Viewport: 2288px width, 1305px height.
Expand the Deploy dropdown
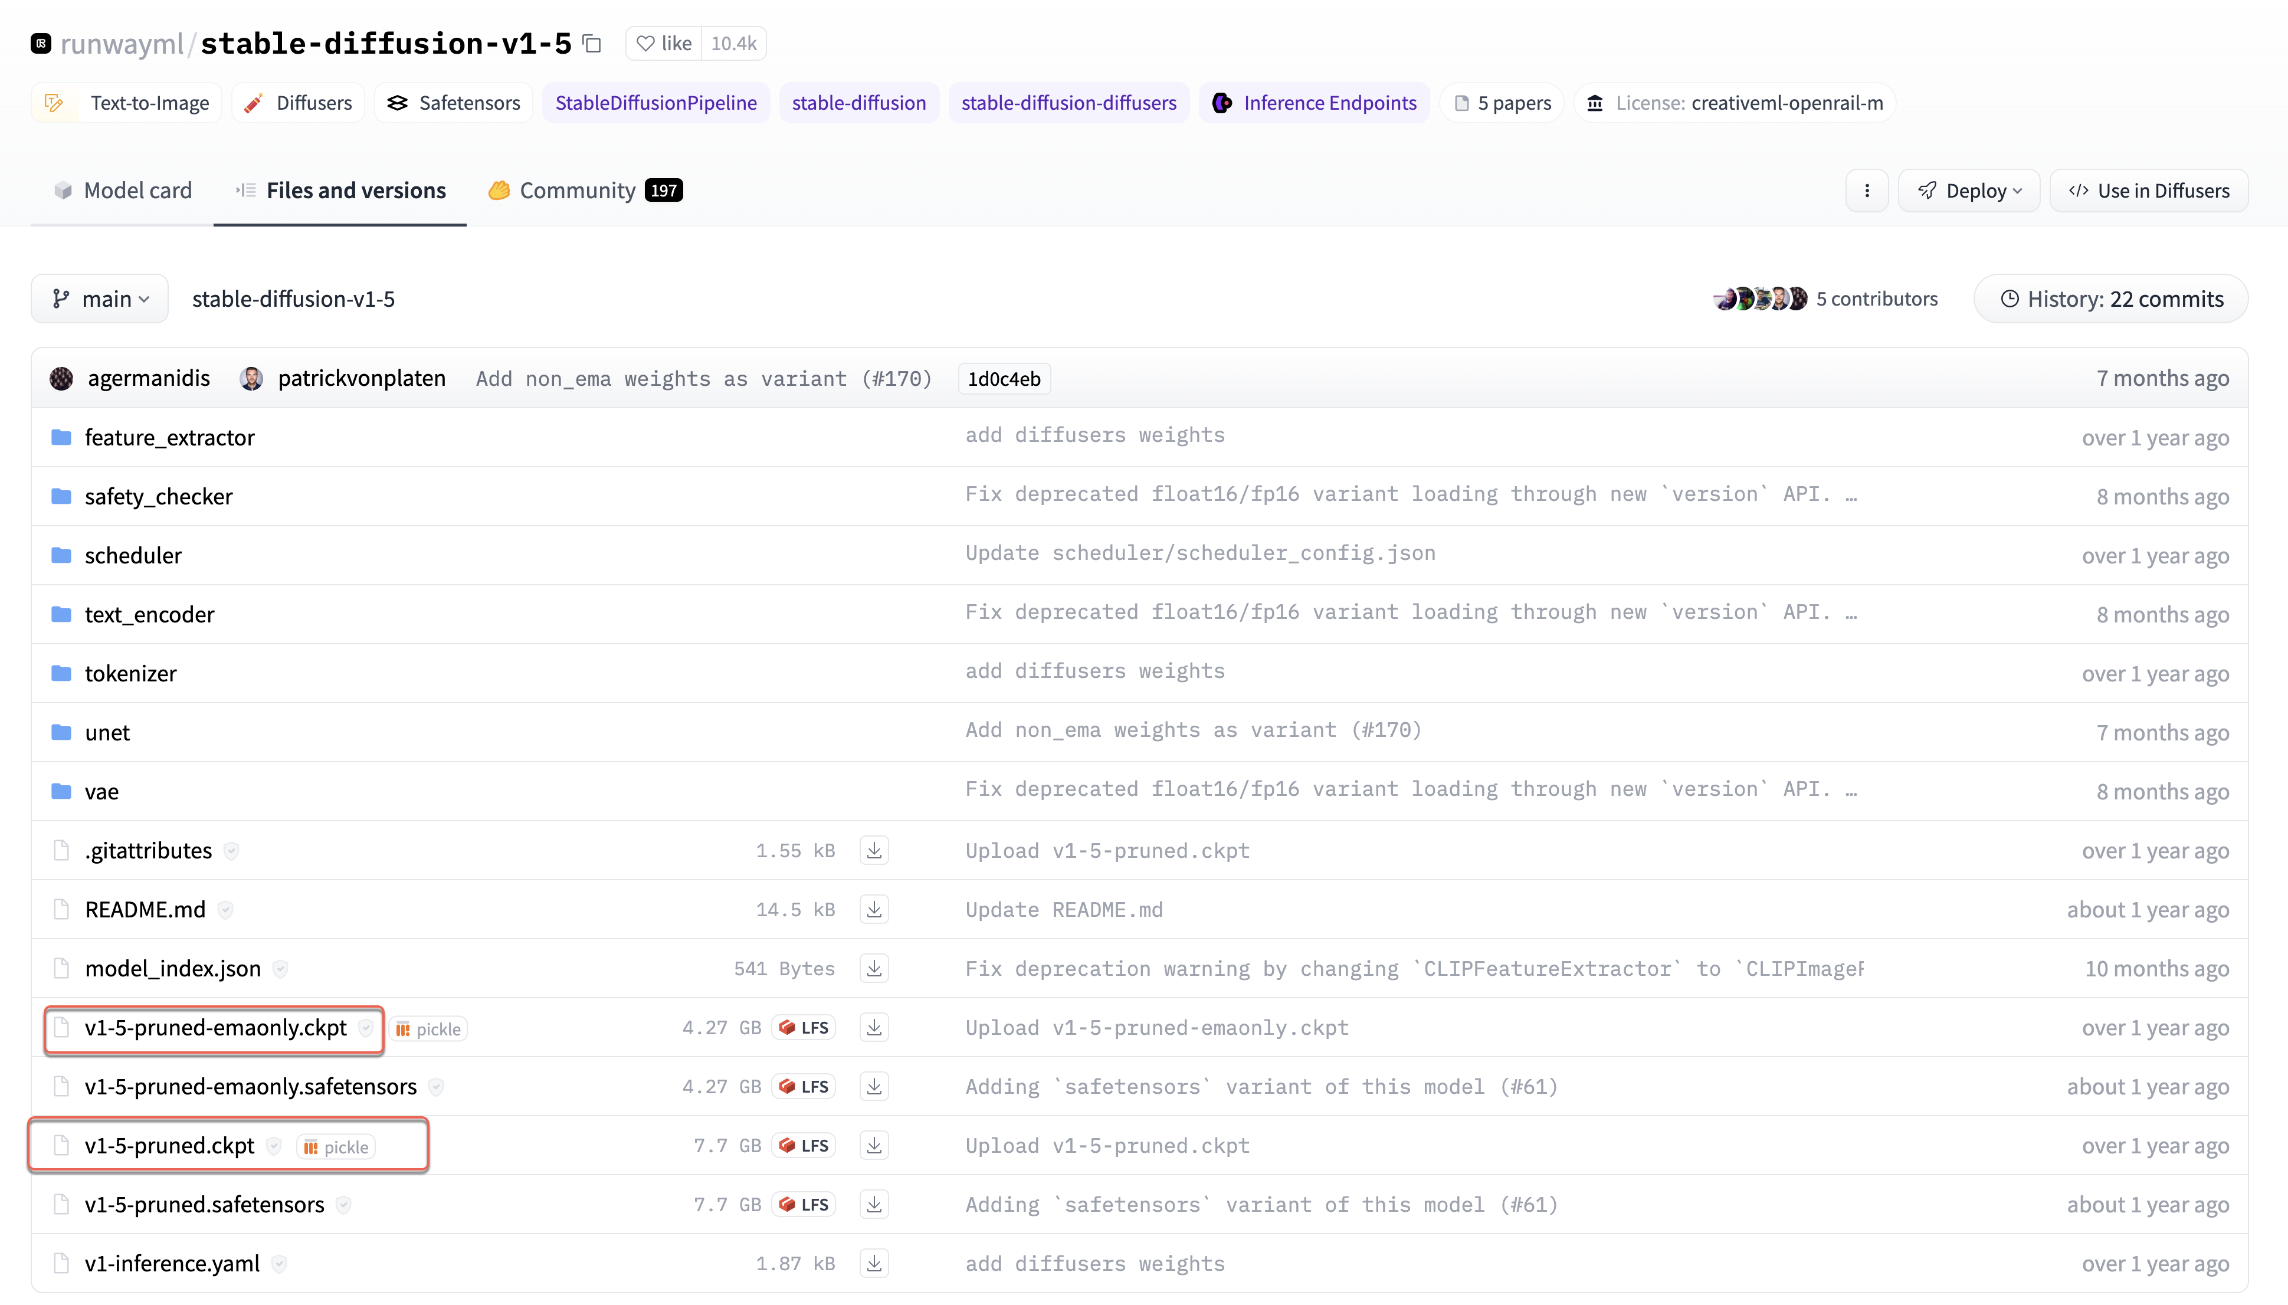(1969, 191)
